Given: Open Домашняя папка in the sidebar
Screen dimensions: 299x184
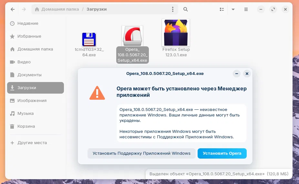Looking at the screenshot, I should pos(36,49).
